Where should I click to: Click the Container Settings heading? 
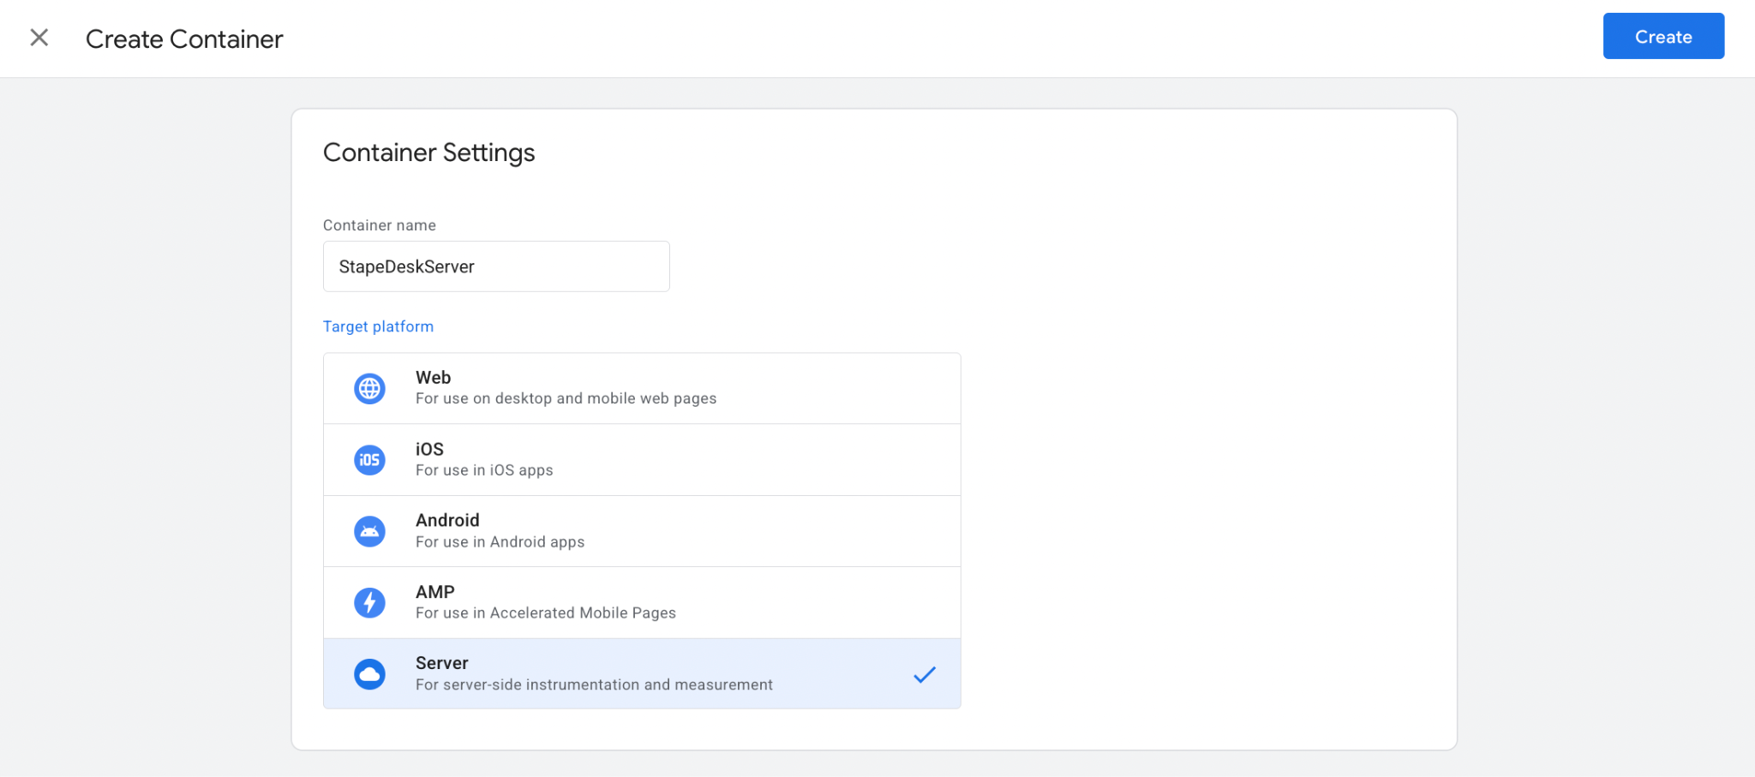click(x=428, y=152)
